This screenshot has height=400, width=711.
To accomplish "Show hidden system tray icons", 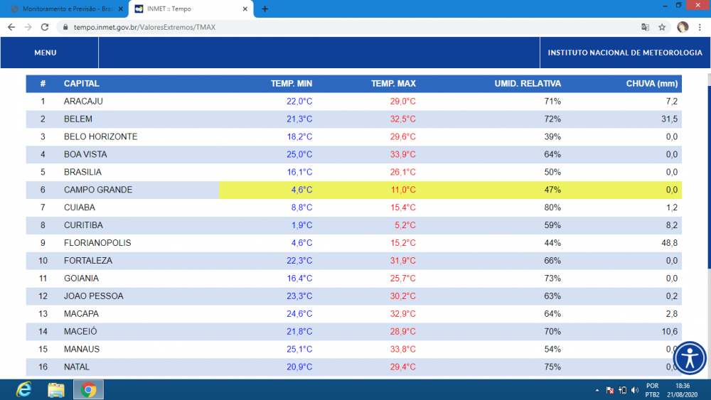I will (x=597, y=390).
